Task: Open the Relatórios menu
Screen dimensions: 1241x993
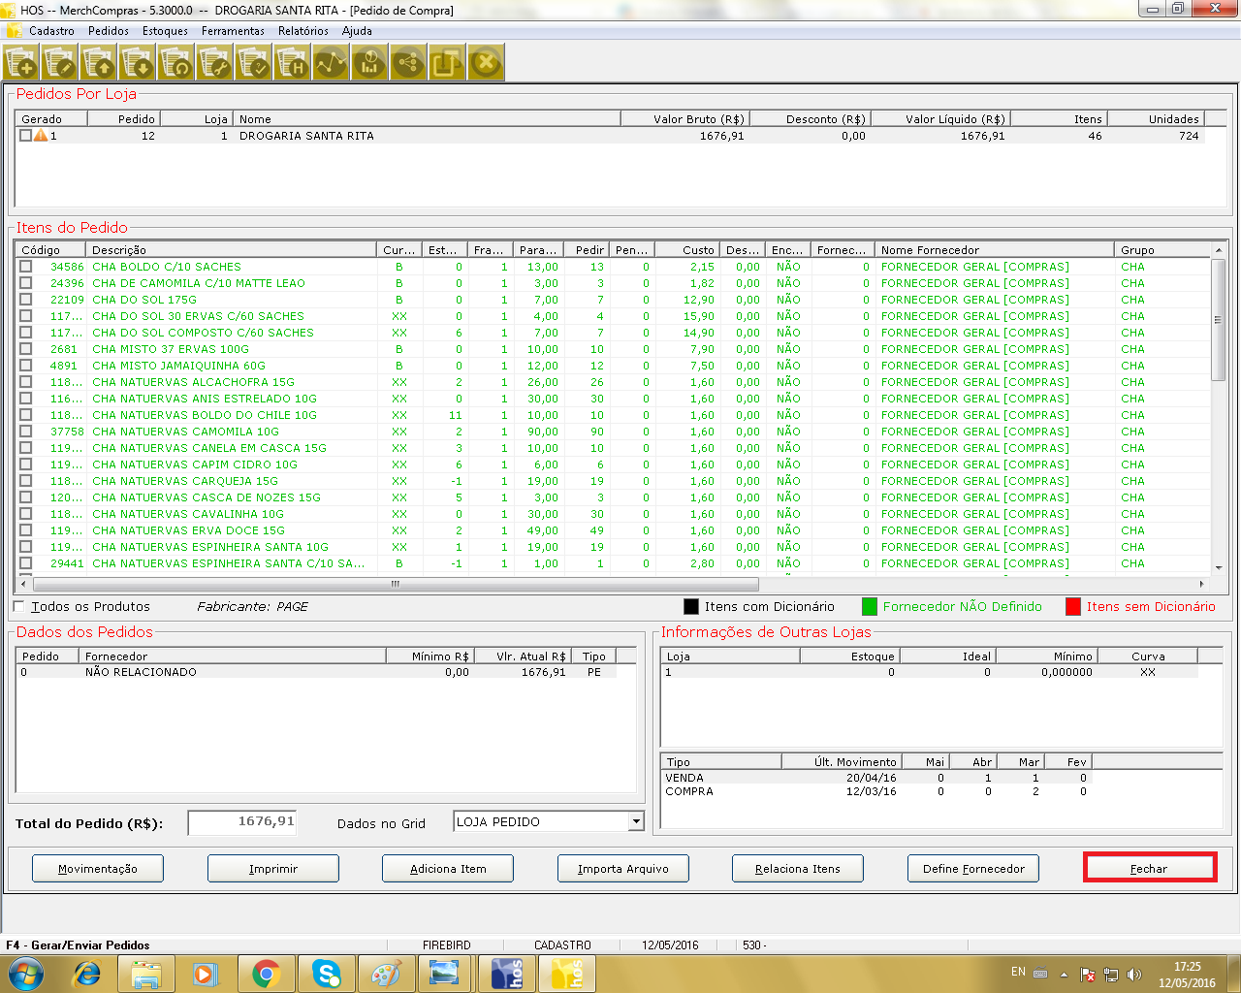Action: coord(302,31)
